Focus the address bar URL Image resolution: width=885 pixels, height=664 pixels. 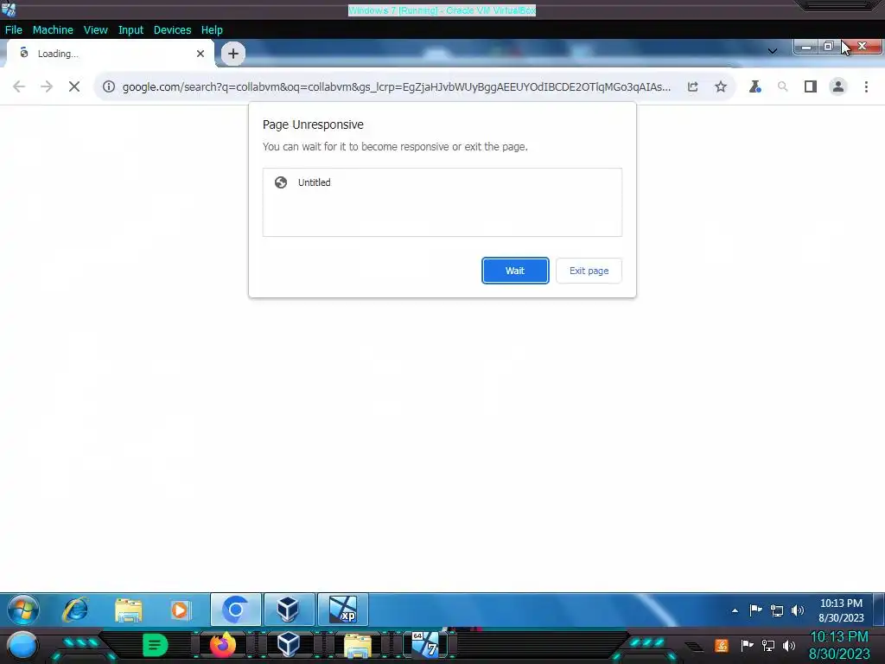point(396,86)
